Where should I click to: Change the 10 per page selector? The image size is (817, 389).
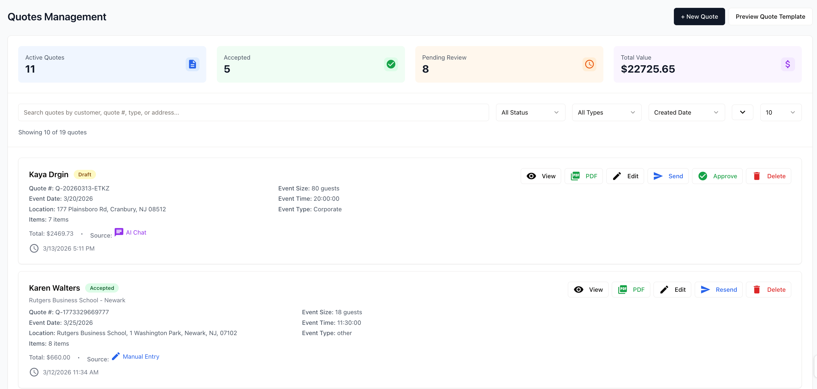pyautogui.click(x=780, y=112)
